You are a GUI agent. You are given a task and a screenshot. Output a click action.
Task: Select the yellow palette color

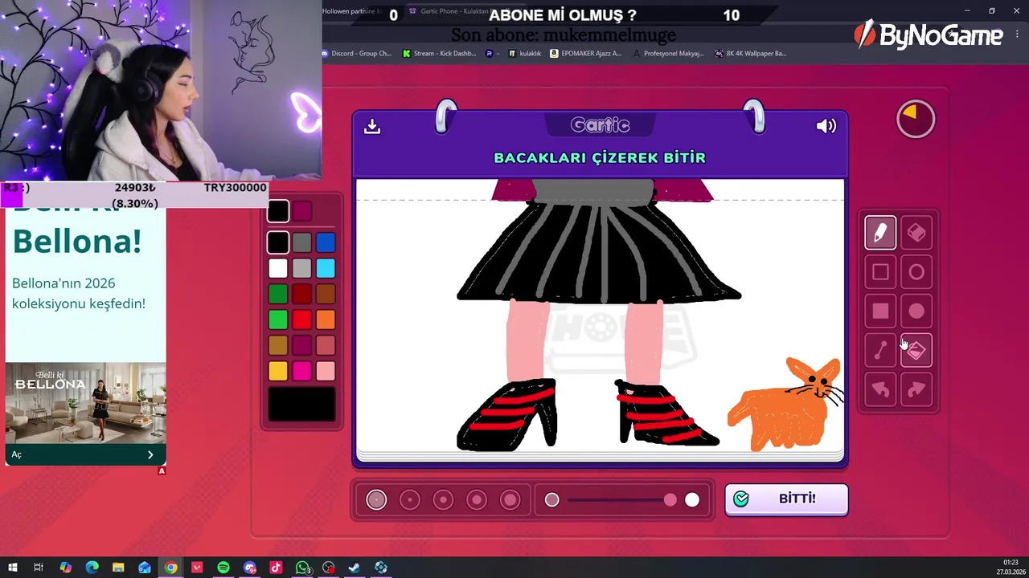278,371
